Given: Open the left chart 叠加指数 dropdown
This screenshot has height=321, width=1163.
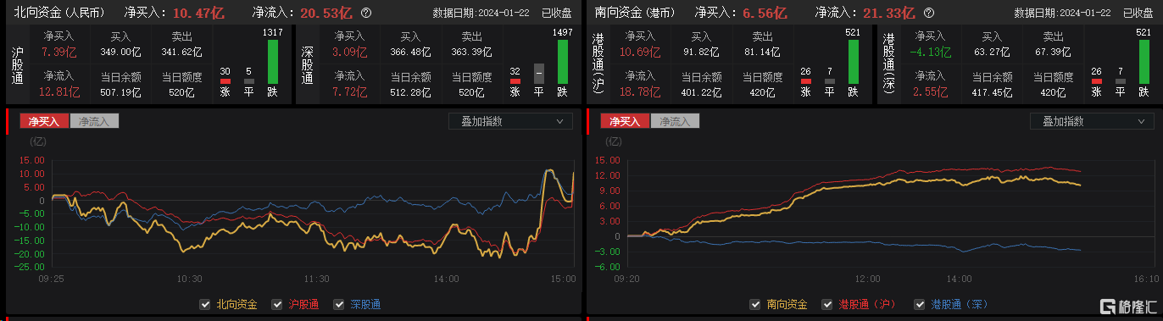Looking at the screenshot, I should [x=511, y=121].
